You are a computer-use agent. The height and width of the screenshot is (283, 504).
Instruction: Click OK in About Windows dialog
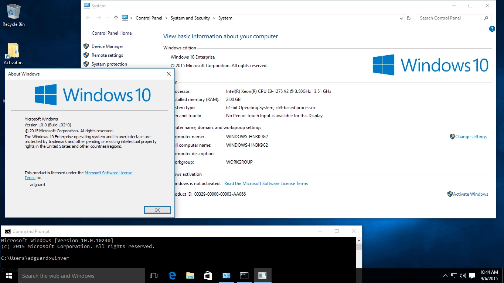tap(157, 210)
